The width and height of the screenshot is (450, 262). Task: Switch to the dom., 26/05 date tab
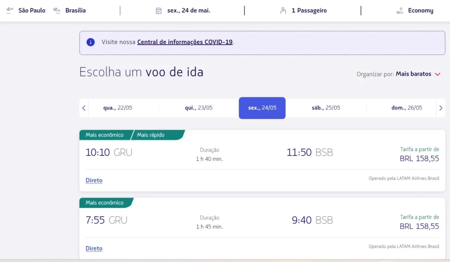point(406,108)
